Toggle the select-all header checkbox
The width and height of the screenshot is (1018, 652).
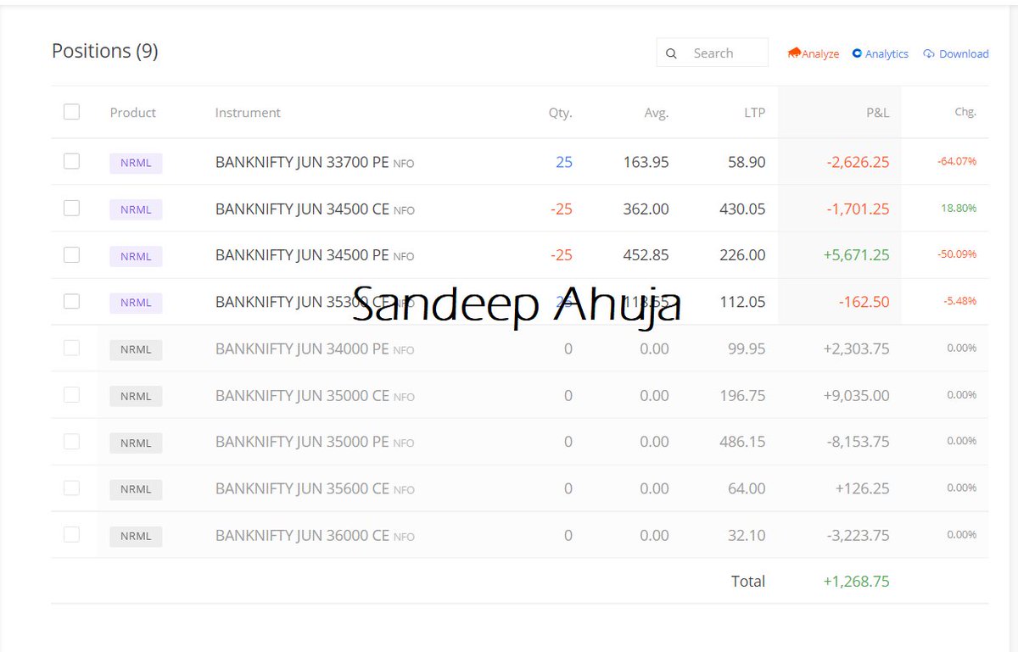(71, 111)
